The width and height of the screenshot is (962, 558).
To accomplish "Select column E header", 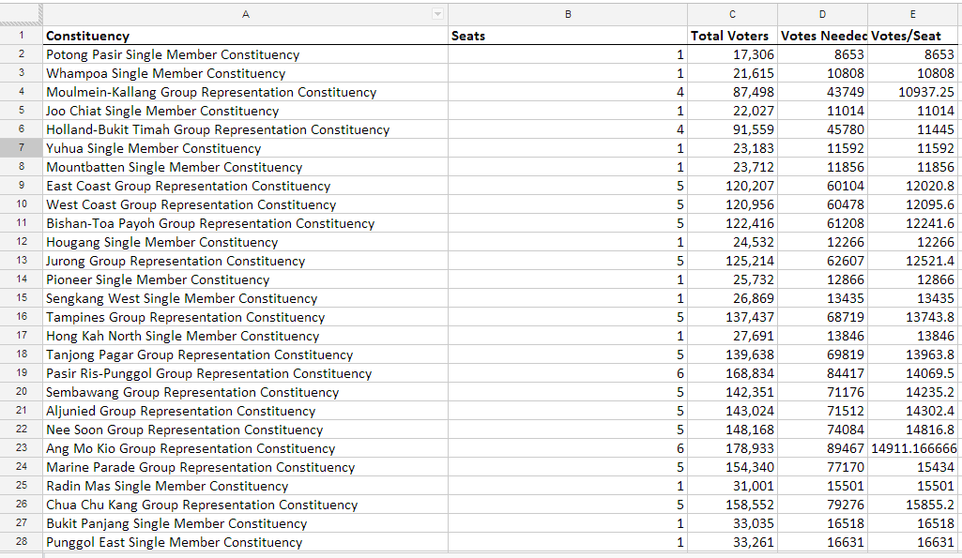I will 913,14.
